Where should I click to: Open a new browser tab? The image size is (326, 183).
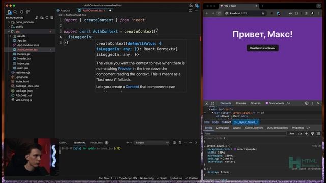(262, 6)
